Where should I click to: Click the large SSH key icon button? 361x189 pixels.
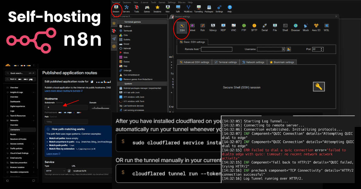pyautogui.click(x=319, y=87)
